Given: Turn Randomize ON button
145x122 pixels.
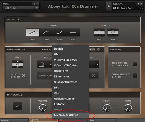Looking at the screenshot, I should 17,106.
